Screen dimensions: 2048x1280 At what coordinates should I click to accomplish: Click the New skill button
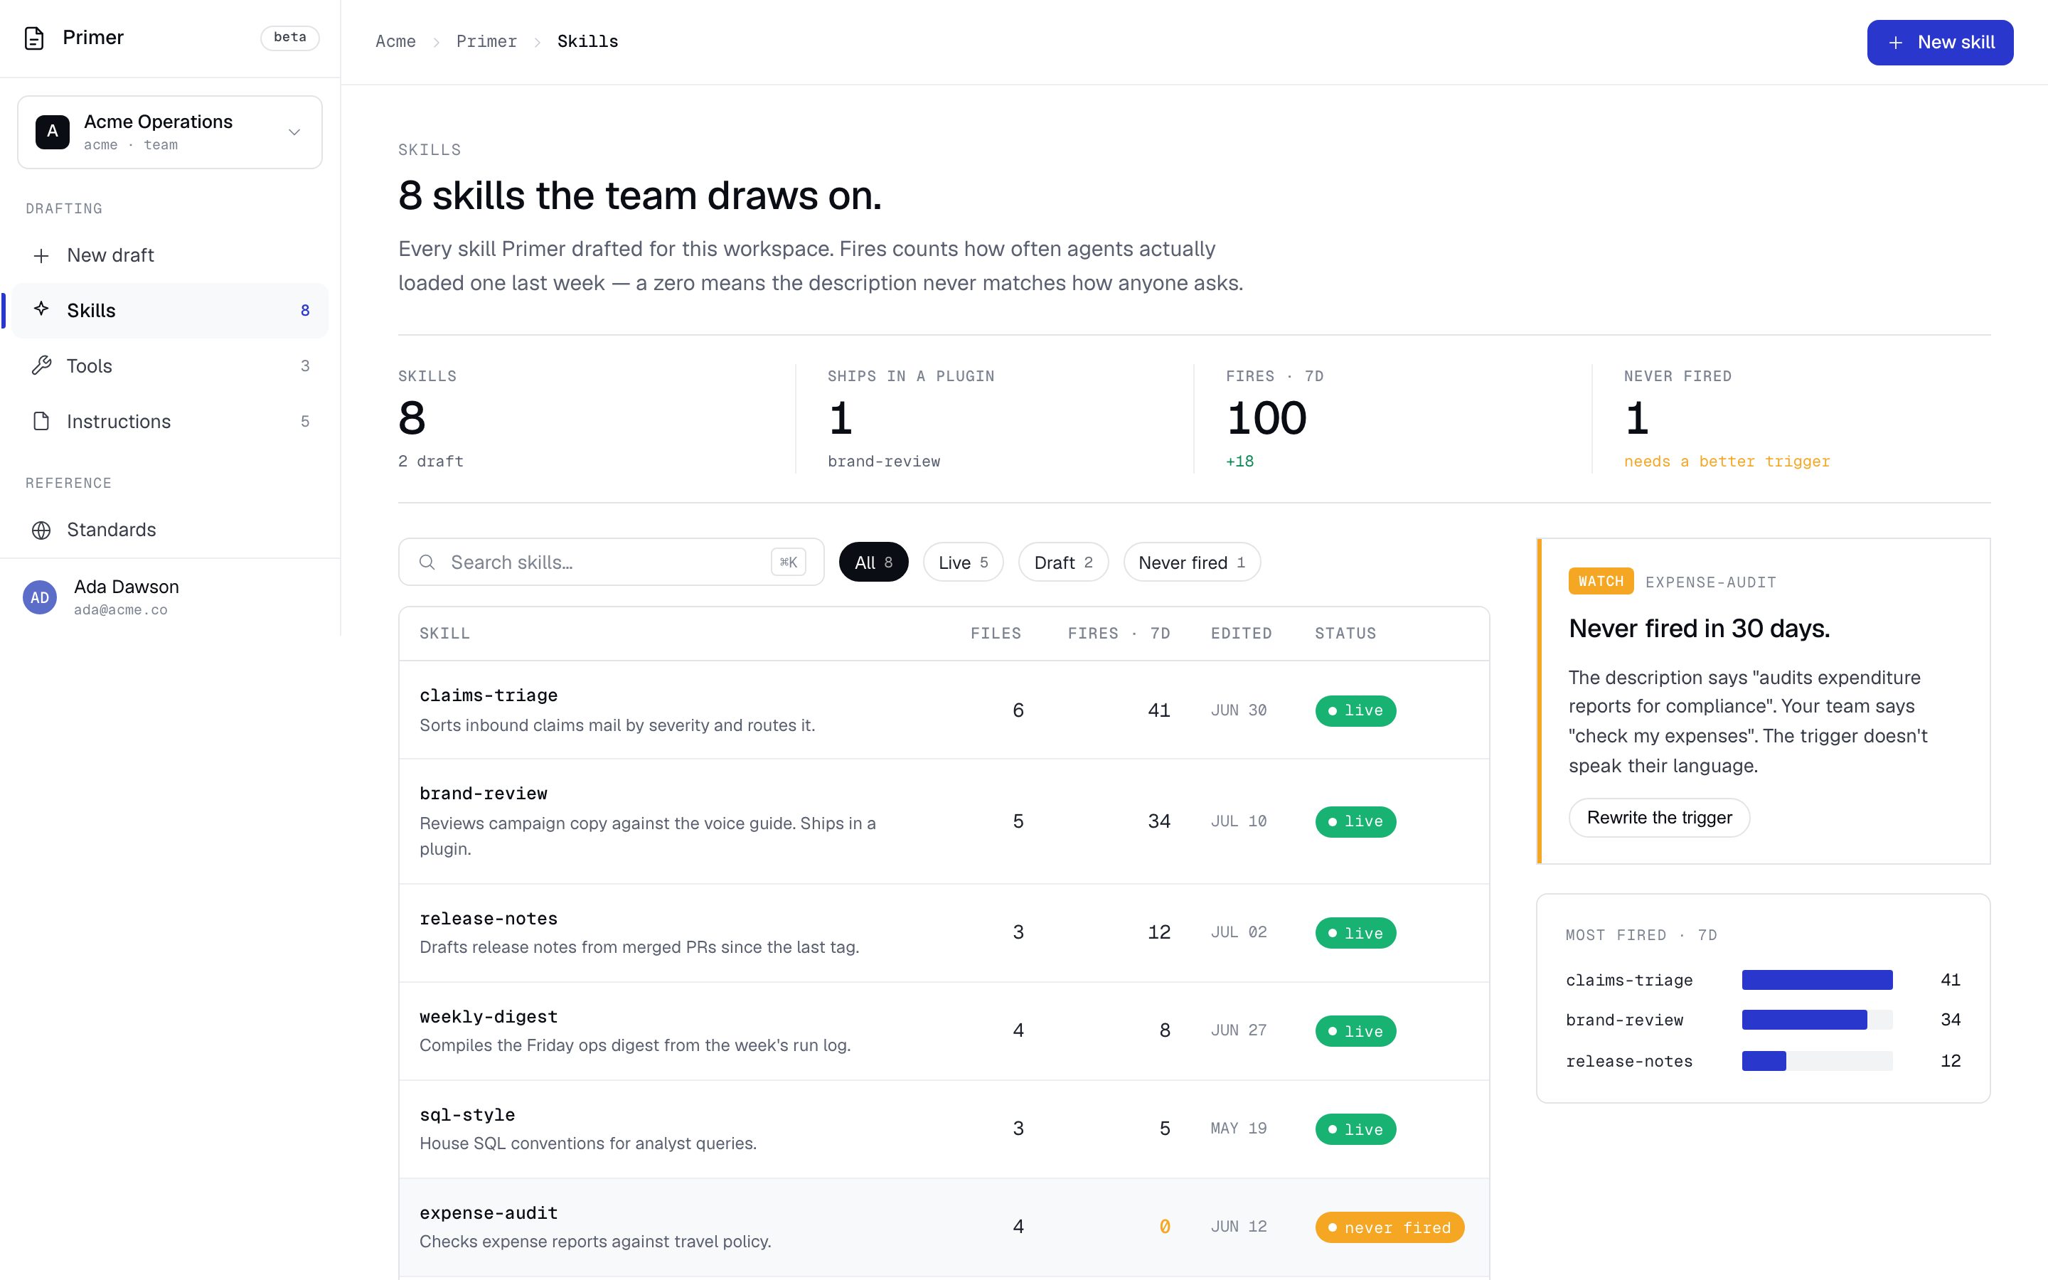[1940, 43]
